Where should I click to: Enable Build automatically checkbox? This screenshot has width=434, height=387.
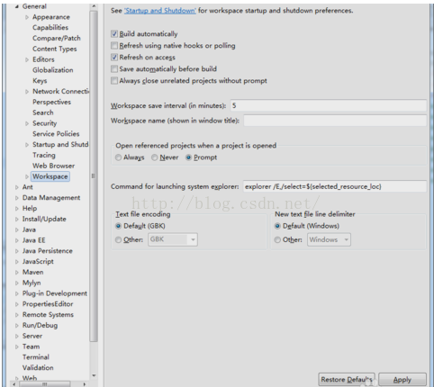[114, 33]
